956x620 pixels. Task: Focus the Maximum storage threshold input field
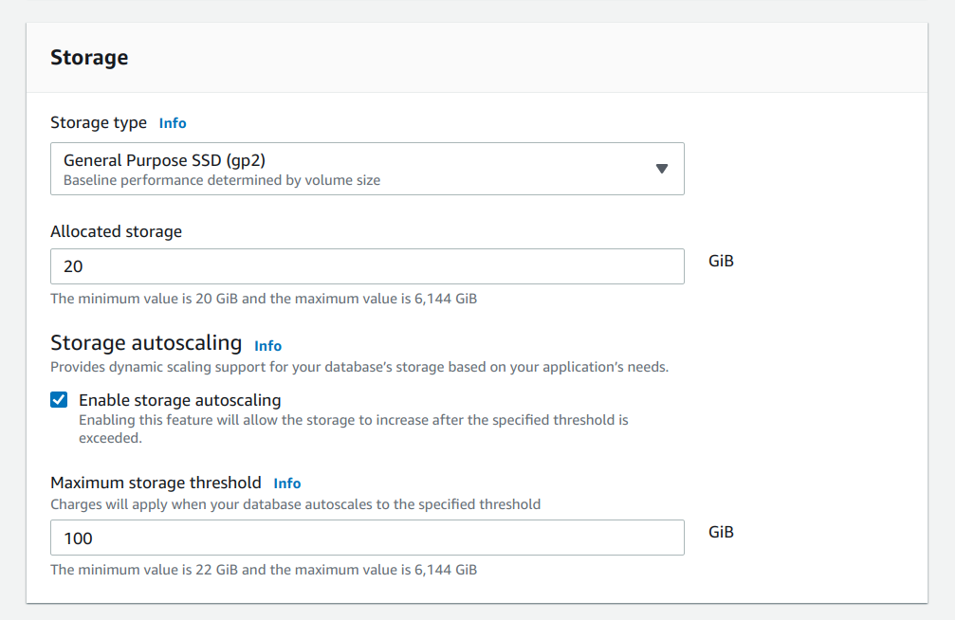(x=366, y=538)
